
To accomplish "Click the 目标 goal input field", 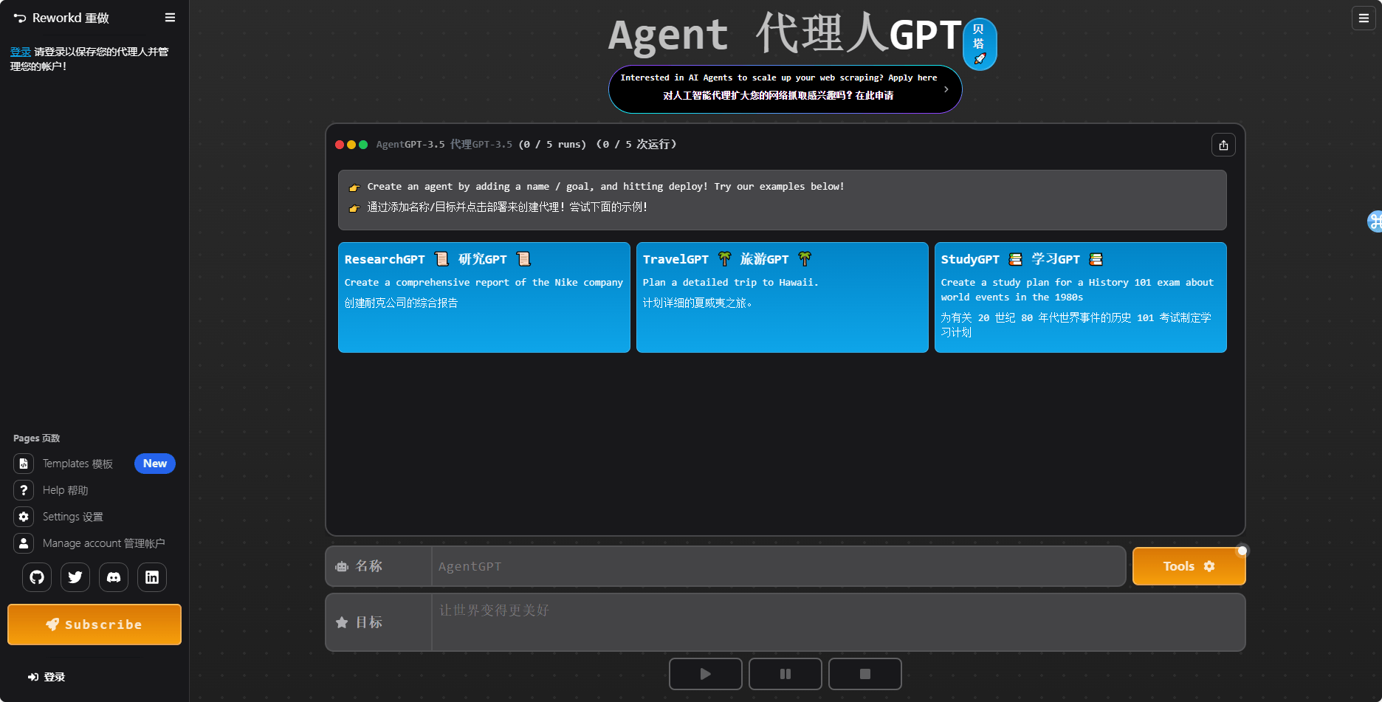I will (x=812, y=622).
